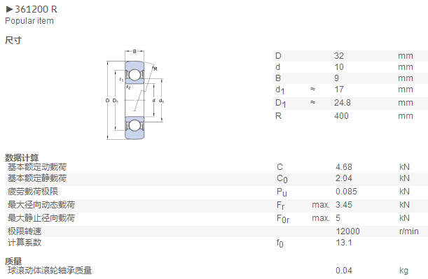Click the 基本额定动载荷 row label
Screen dimensions: 428x279
37,166
